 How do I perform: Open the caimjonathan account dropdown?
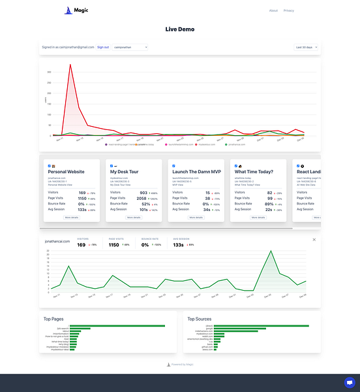[130, 47]
